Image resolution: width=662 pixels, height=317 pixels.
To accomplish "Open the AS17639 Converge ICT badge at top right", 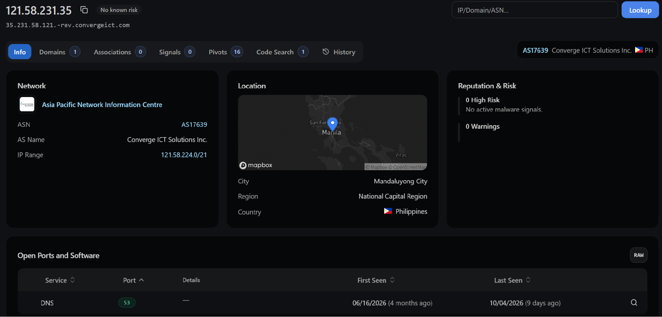I will (x=588, y=50).
